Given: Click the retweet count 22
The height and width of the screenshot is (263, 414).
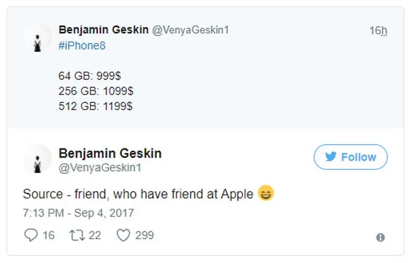Looking at the screenshot, I should point(95,235).
